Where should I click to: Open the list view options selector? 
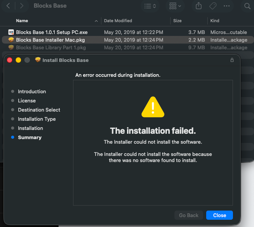click(150, 6)
